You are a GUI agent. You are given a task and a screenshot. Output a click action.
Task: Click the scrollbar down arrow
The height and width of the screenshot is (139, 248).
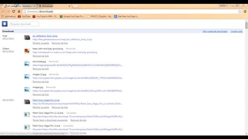246,134
